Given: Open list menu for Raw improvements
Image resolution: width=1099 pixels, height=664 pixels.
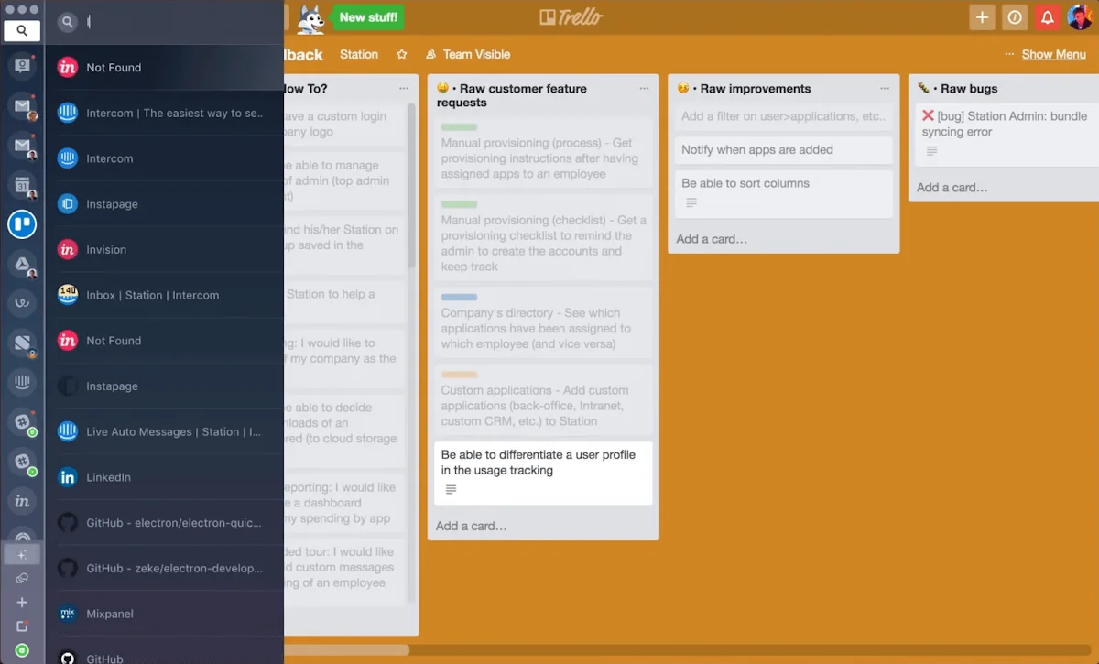Looking at the screenshot, I should (884, 89).
